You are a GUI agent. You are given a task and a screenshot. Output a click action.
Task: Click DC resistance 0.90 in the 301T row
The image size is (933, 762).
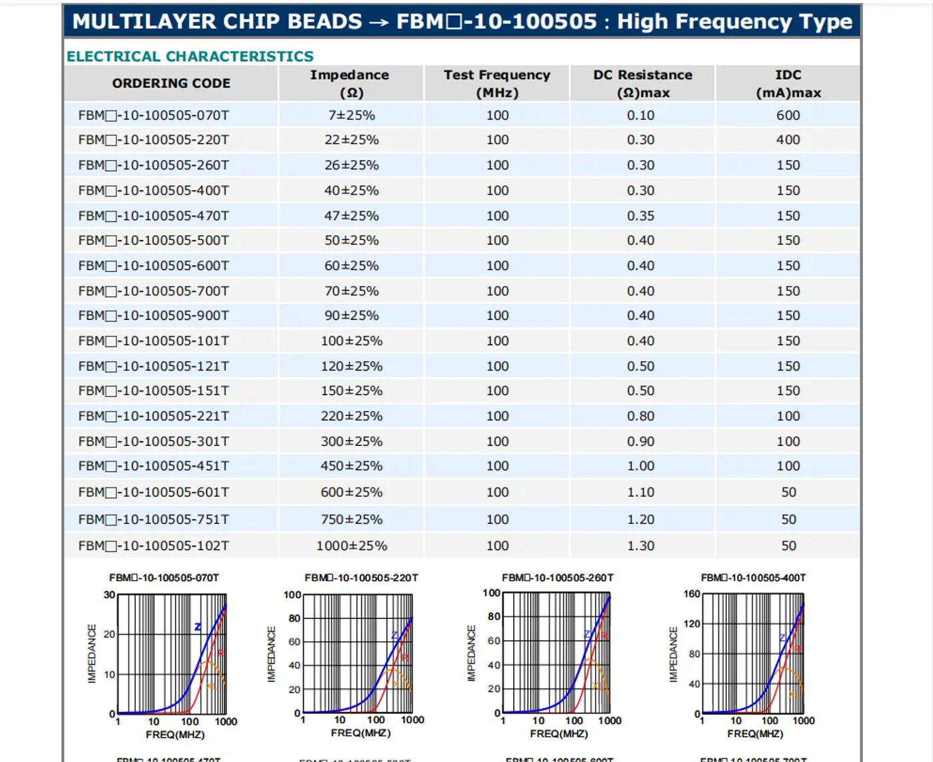pos(641,442)
